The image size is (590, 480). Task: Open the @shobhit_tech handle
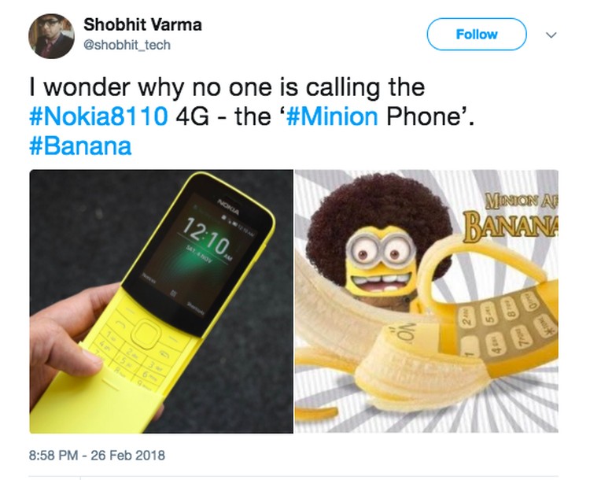(x=127, y=45)
